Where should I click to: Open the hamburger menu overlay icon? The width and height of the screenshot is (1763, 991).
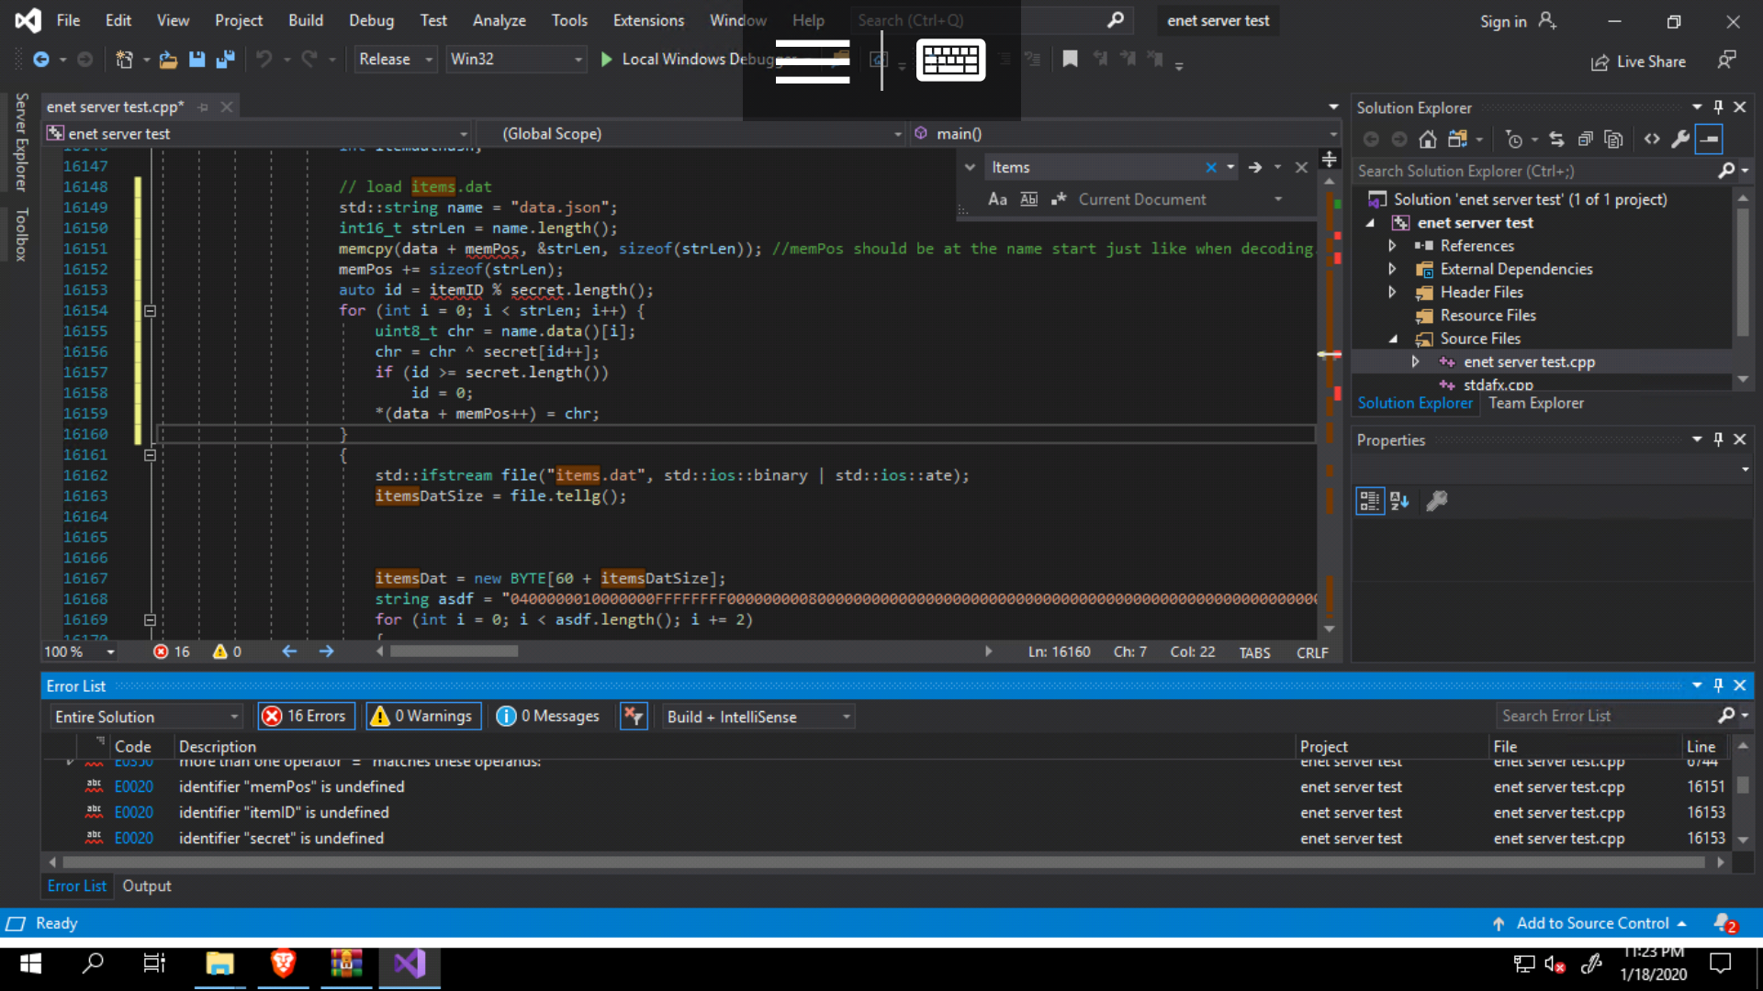pos(812,61)
